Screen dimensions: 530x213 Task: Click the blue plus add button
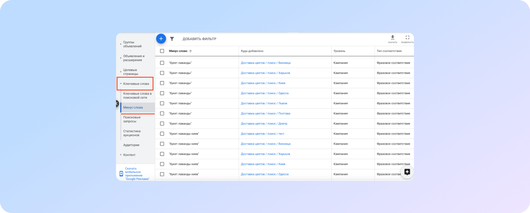161,39
